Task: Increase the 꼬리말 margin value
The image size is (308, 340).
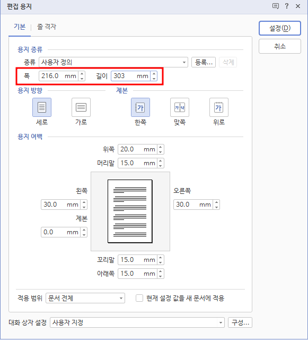Action: 161,258
